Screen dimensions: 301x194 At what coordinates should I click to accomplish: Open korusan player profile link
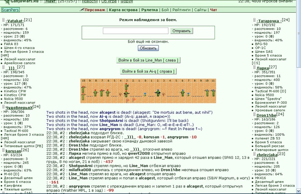(13, 151)
